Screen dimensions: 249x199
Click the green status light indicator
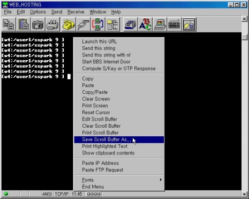6,194
